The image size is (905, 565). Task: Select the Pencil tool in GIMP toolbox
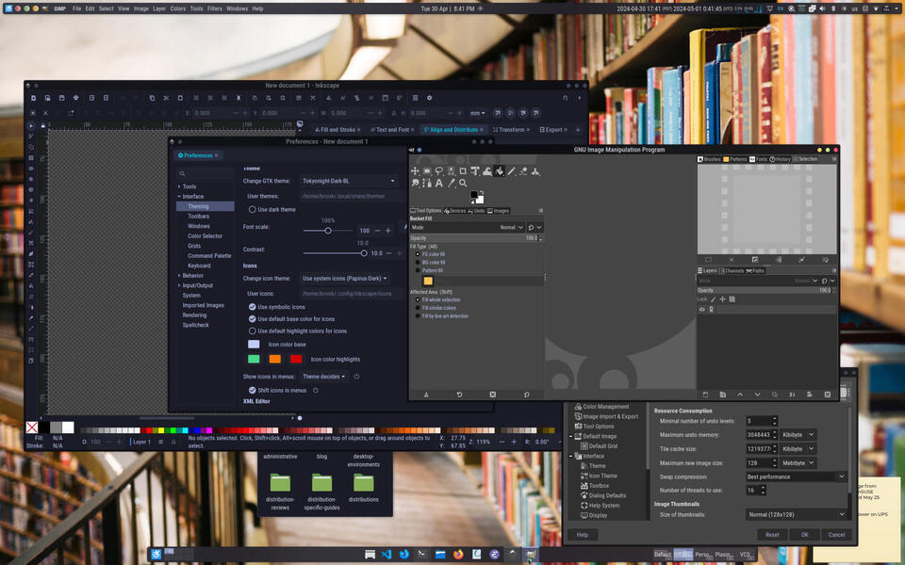point(511,171)
